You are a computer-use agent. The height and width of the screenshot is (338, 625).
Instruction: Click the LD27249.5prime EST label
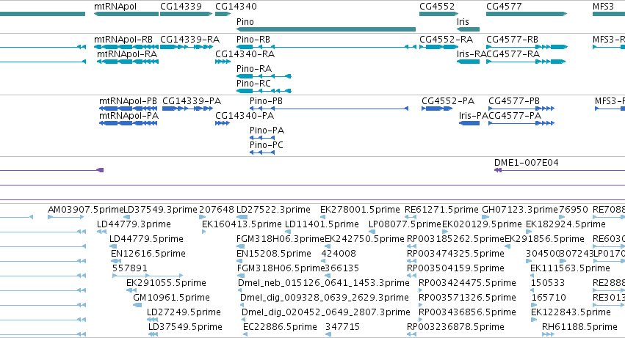point(184,312)
